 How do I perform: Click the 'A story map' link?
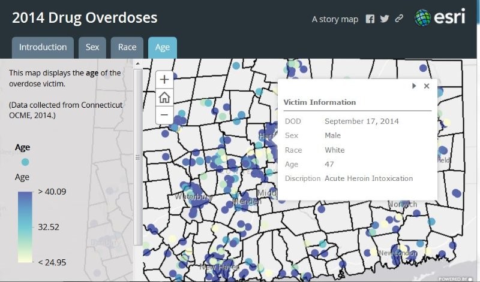click(x=335, y=19)
